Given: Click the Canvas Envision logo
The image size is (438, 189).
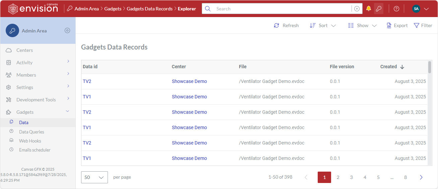Looking at the screenshot, I should [x=33, y=8].
